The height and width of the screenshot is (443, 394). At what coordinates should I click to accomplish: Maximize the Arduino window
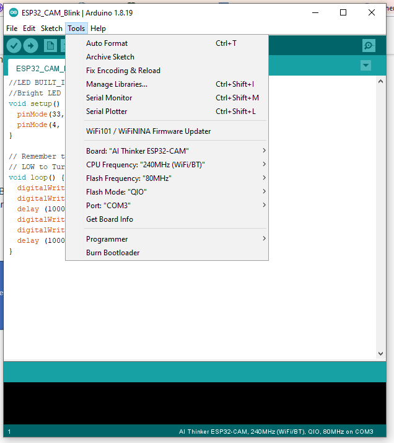(343, 13)
